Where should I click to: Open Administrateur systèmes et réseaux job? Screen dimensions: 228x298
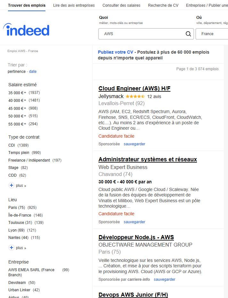coord(148,159)
